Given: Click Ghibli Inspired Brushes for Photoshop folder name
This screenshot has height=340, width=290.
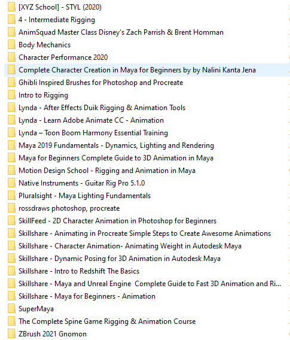Looking at the screenshot, I should (101, 83).
